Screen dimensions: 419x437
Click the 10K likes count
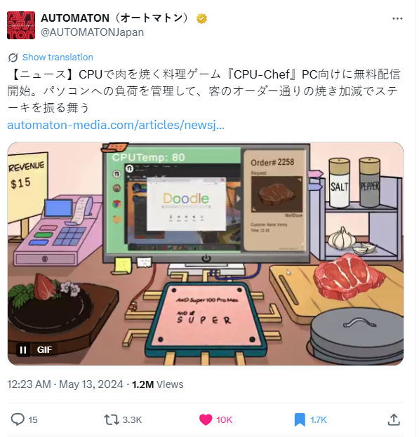coord(224,419)
